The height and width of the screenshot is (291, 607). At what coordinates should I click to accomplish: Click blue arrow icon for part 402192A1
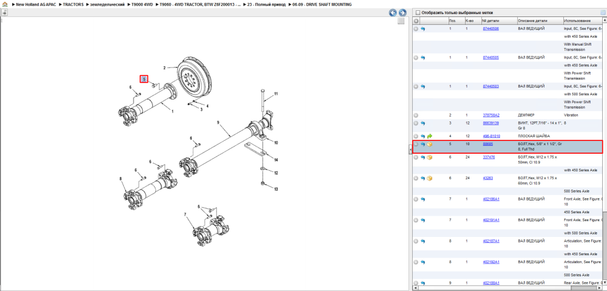pyautogui.click(x=422, y=262)
